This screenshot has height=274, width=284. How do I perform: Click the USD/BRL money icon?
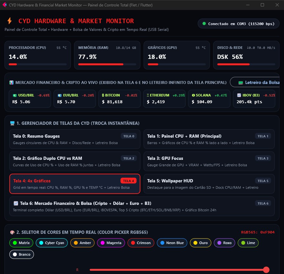pos(15,95)
